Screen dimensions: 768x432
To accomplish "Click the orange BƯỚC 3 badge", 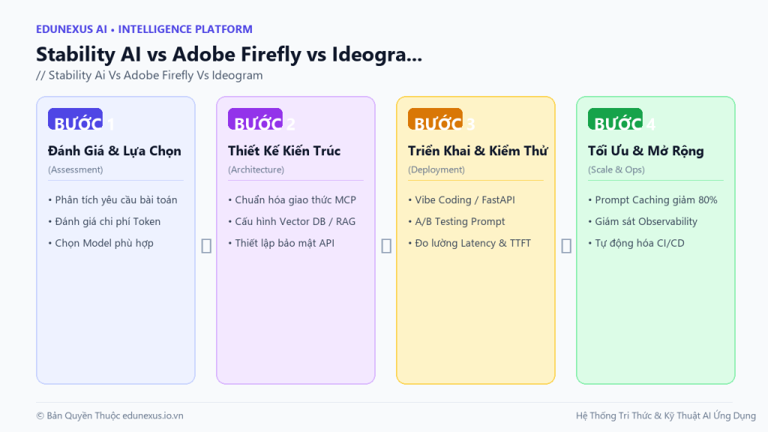I will (436, 119).
